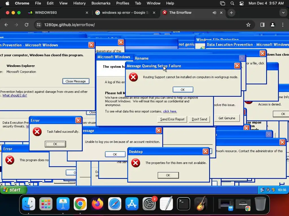Launch Keynote from the dock
The width and height of the screenshot is (289, 216).
click(63, 204)
